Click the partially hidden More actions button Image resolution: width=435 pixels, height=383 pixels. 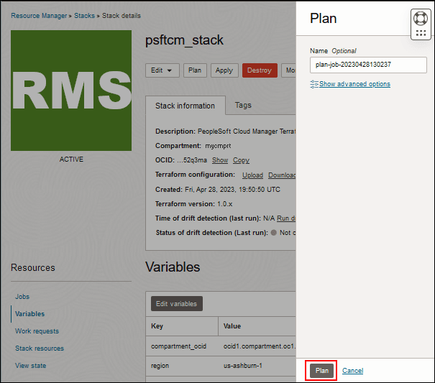point(289,70)
